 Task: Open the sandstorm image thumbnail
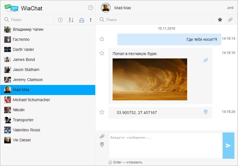click(150, 79)
